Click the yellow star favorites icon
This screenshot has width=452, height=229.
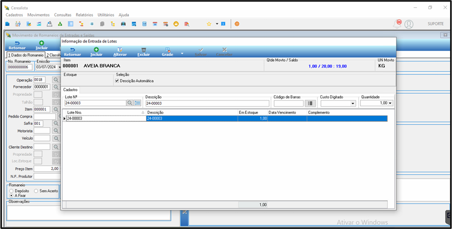pos(209,24)
